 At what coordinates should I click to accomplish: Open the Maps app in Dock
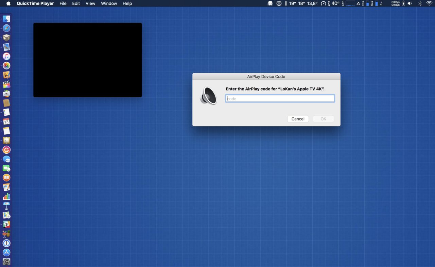pos(6,215)
